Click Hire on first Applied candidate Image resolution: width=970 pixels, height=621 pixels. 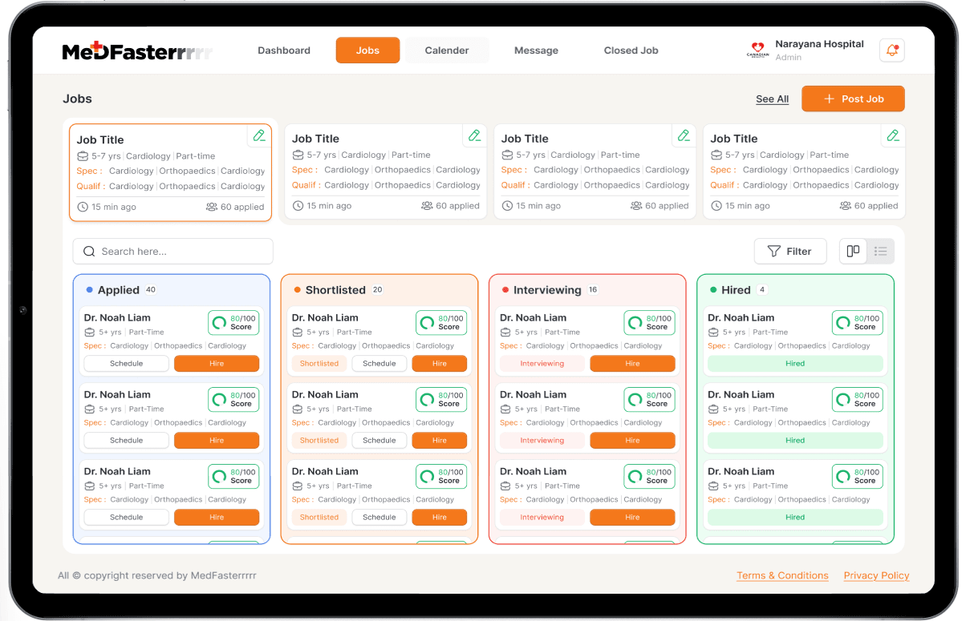(217, 364)
